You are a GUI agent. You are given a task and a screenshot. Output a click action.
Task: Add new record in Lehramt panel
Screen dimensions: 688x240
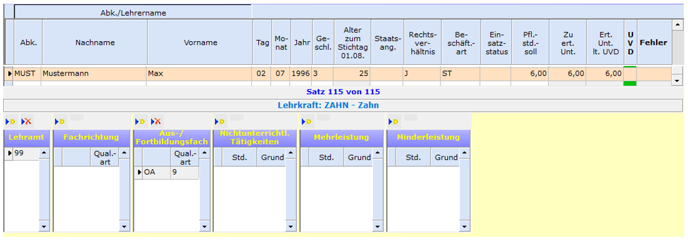[11, 122]
